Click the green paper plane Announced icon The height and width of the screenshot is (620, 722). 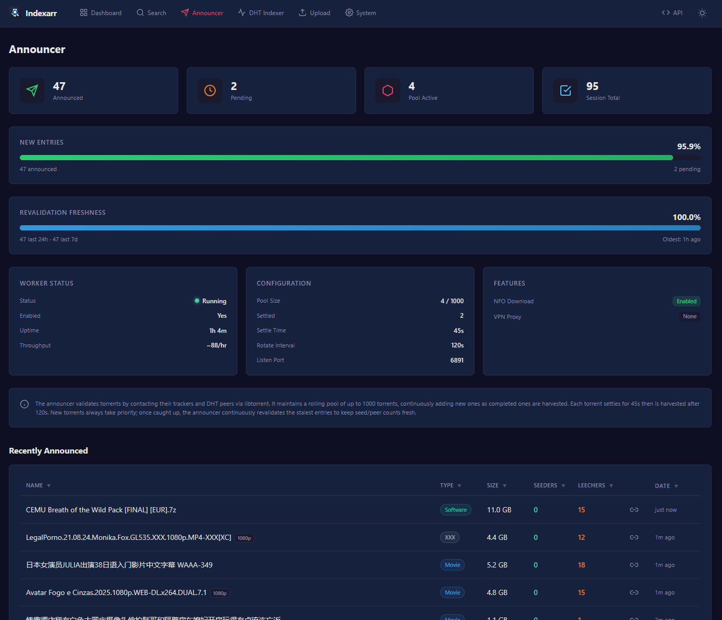(32, 91)
